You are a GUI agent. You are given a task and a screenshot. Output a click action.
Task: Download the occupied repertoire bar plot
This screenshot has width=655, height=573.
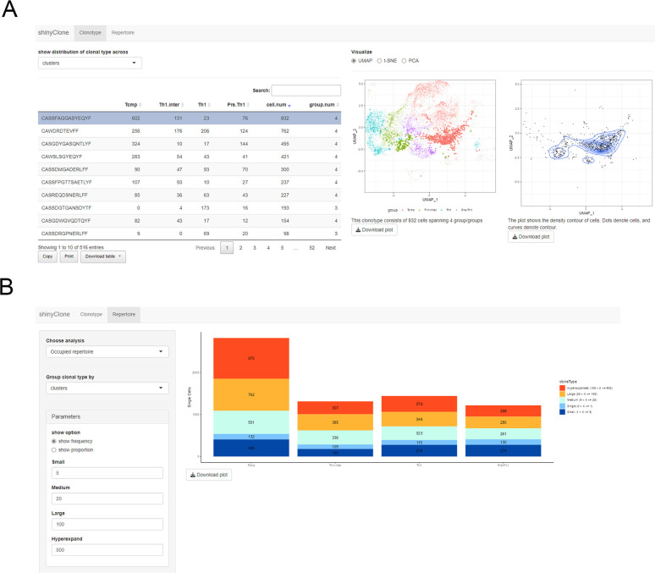[209, 475]
